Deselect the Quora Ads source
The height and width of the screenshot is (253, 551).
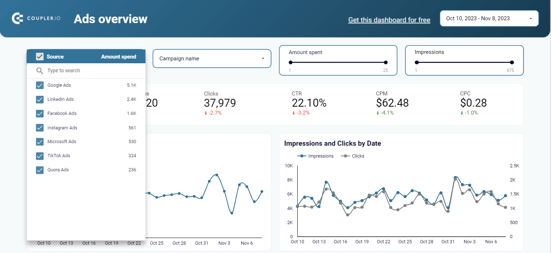(x=40, y=170)
